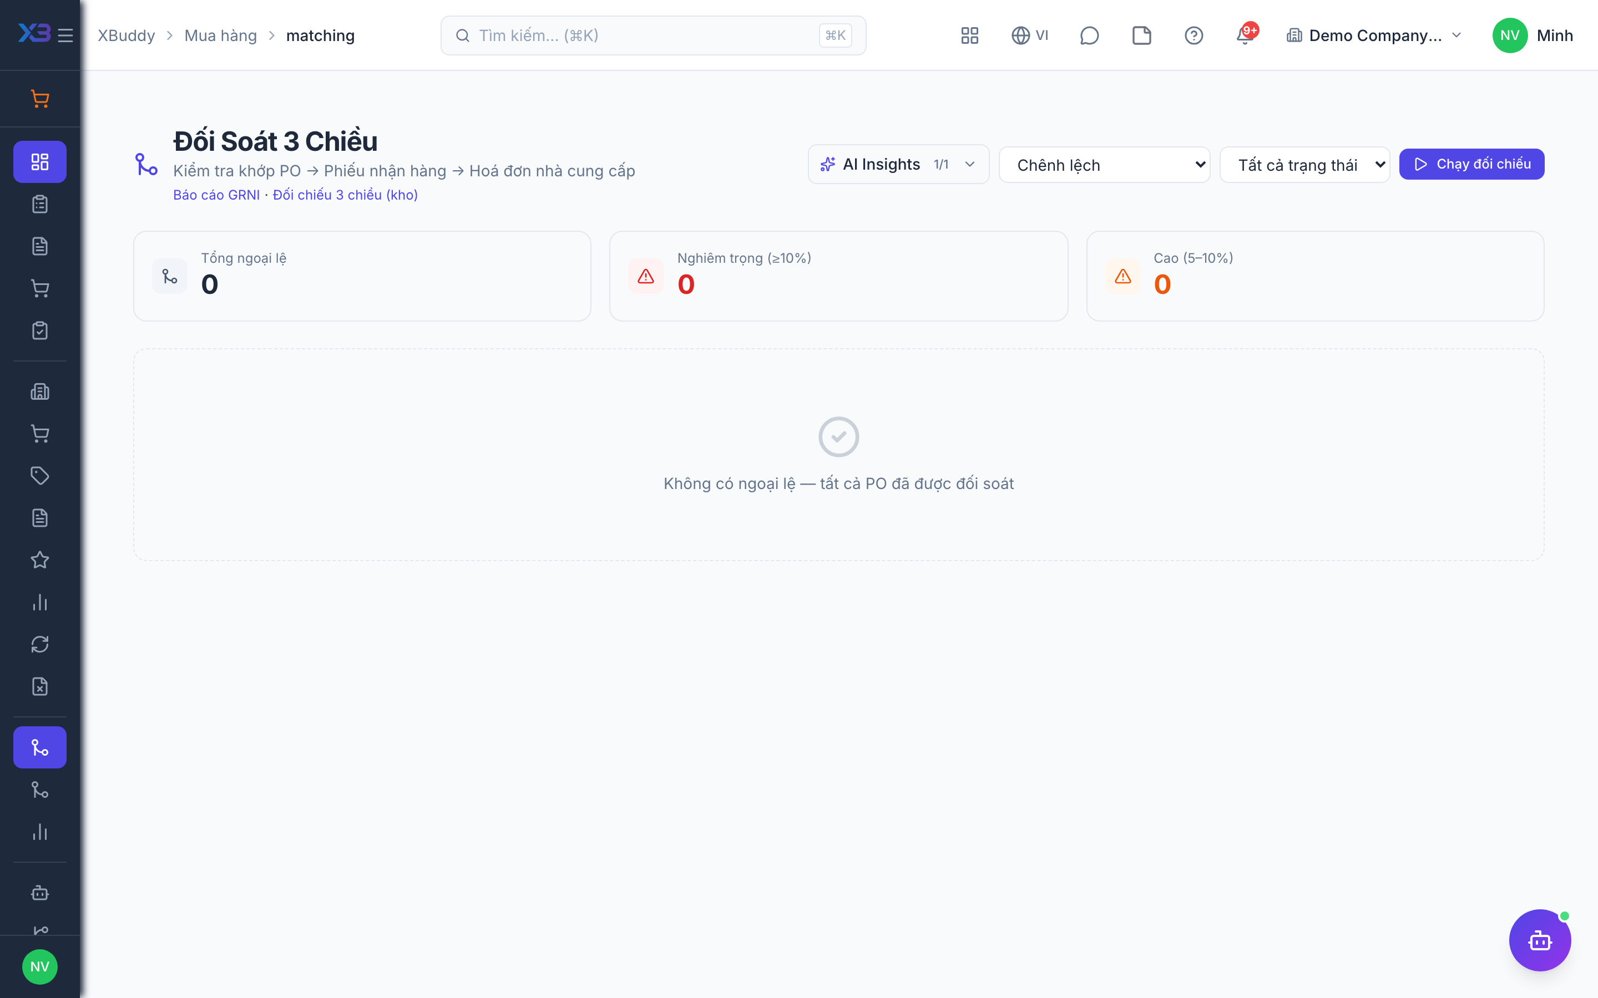Open the chat bubble icon in header
This screenshot has width=1598, height=998.
tap(1089, 35)
